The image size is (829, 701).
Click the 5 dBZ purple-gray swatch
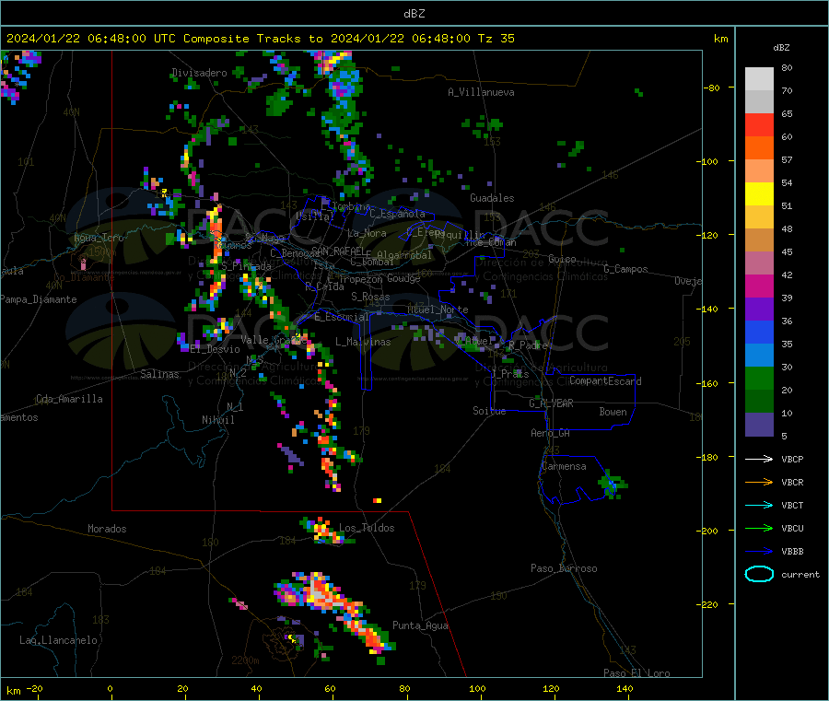(x=759, y=425)
